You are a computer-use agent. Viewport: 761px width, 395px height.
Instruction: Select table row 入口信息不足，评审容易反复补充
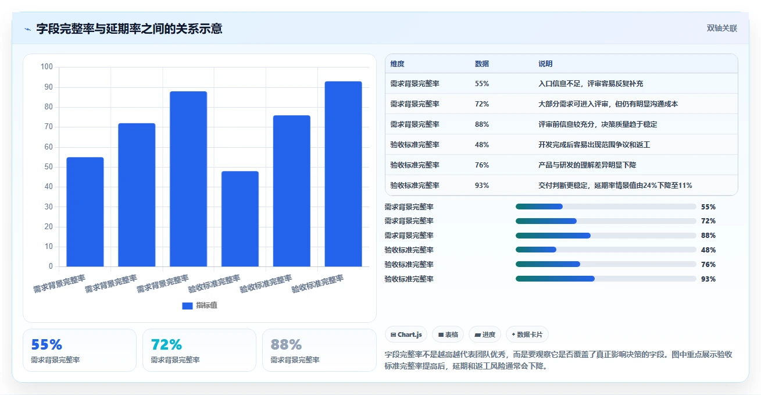(x=562, y=84)
